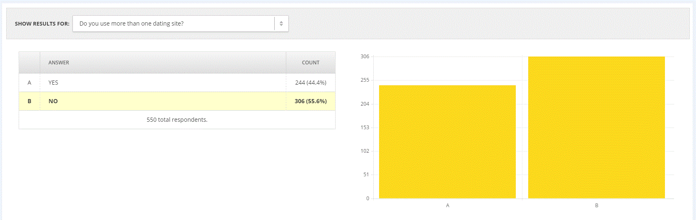The image size is (696, 220).
Task: Click the A label on chart axis
Action: (447, 205)
